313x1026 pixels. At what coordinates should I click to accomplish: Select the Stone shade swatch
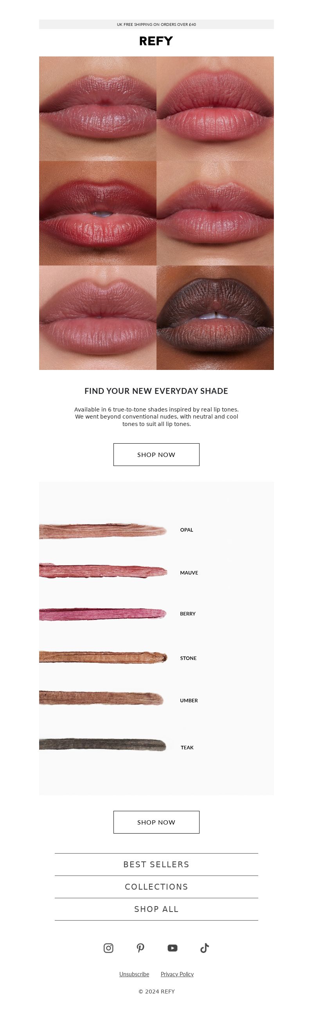(103, 657)
